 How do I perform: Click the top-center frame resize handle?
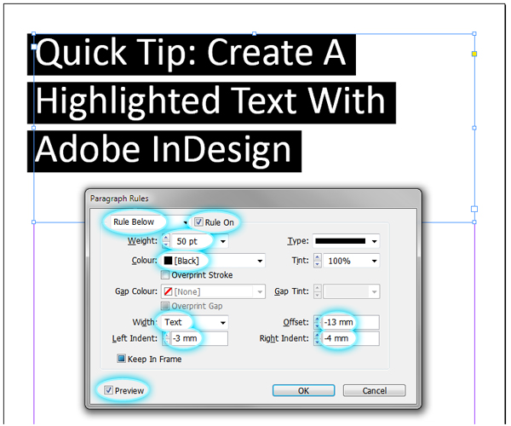coord(254,33)
